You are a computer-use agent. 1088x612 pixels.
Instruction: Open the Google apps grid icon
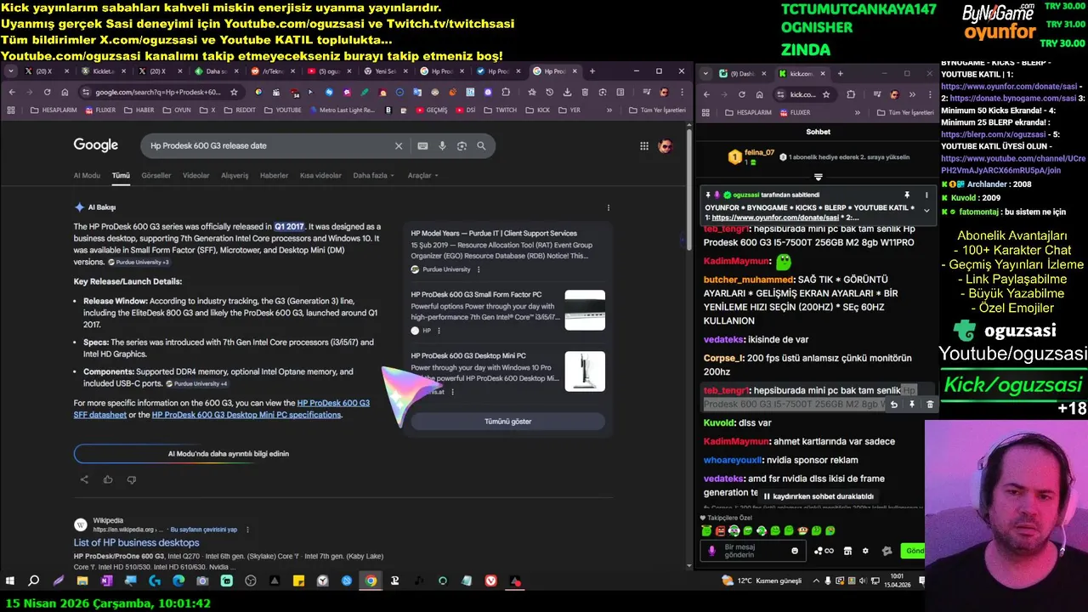[x=644, y=146]
